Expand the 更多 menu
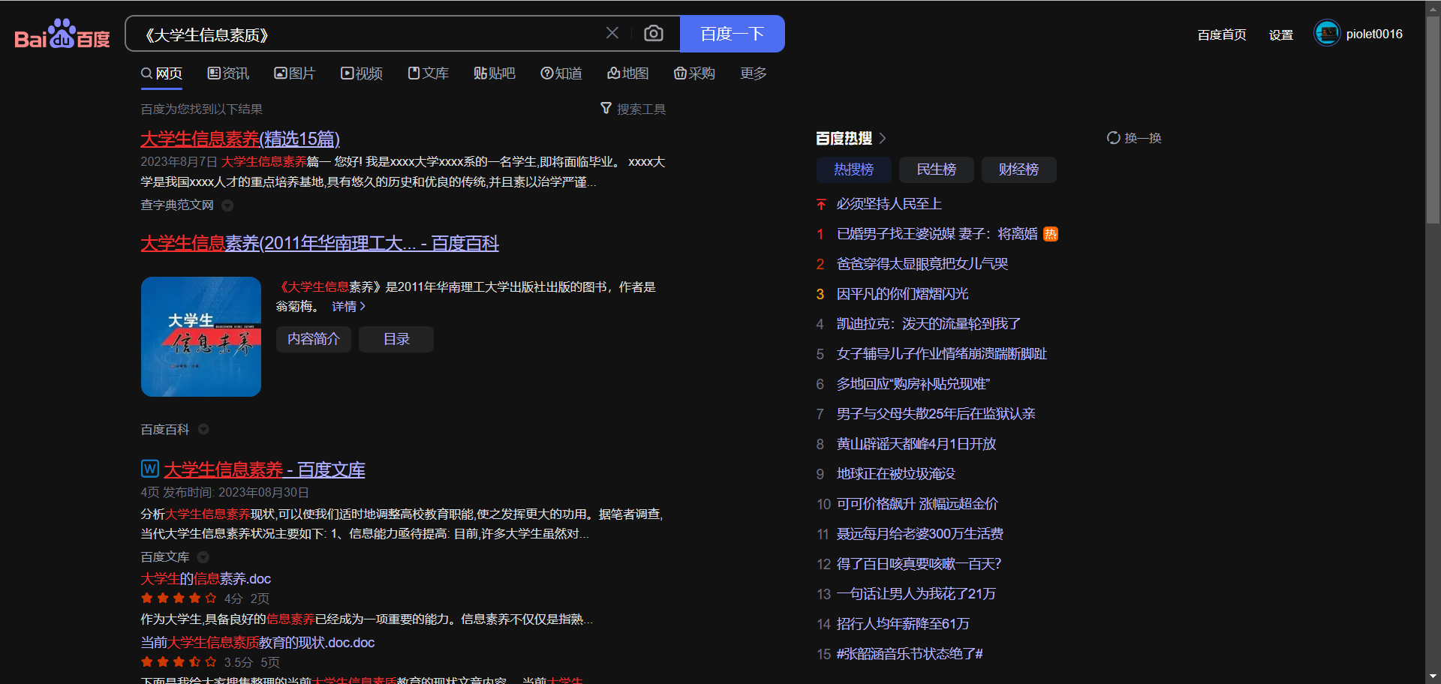 click(754, 73)
